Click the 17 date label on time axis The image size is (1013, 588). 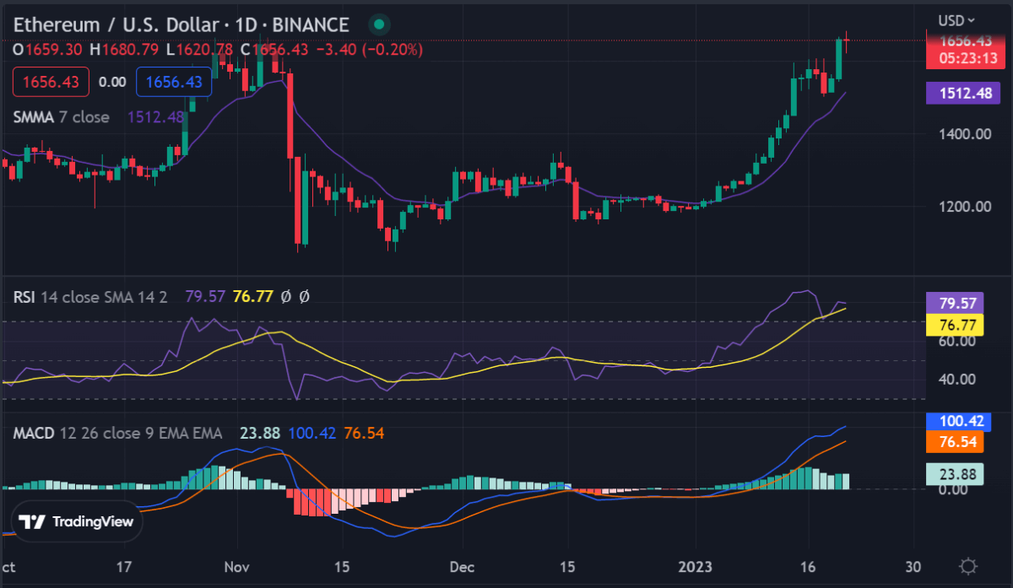(125, 566)
